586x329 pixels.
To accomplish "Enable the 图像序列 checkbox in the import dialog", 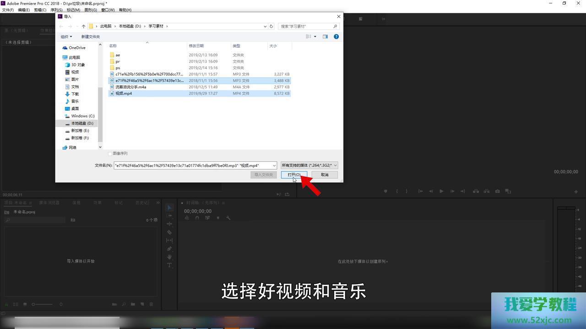I will click(x=110, y=154).
